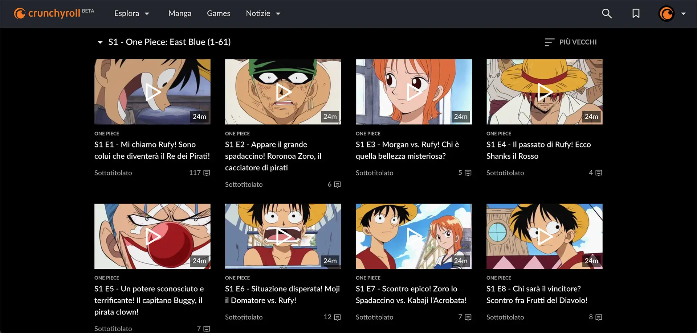Switch to the Manga section

pyautogui.click(x=180, y=13)
